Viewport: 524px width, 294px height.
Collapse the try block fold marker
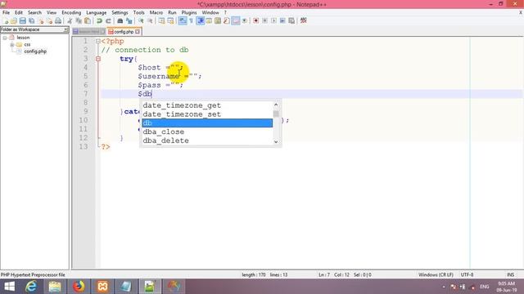pyautogui.click(x=98, y=59)
